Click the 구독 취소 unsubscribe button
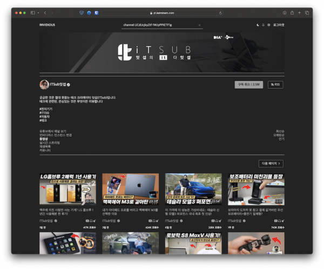The width and height of the screenshot is (324, 269). 248,84
